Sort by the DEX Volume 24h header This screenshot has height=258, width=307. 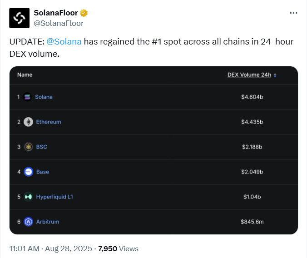click(x=249, y=75)
